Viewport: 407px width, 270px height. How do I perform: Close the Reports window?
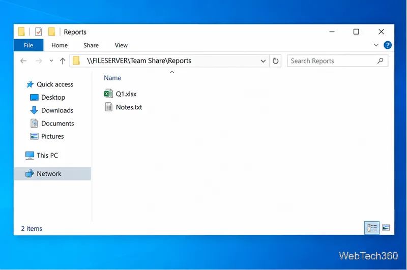[x=381, y=32]
